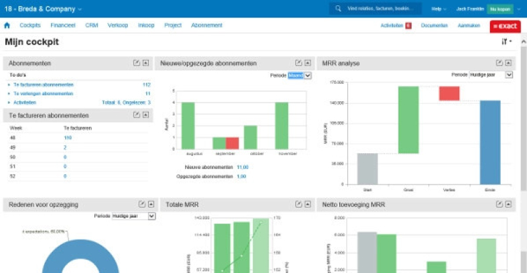527x273 pixels.
Task: Collapse Te factureren abonnementen widget
Action: coord(146,115)
